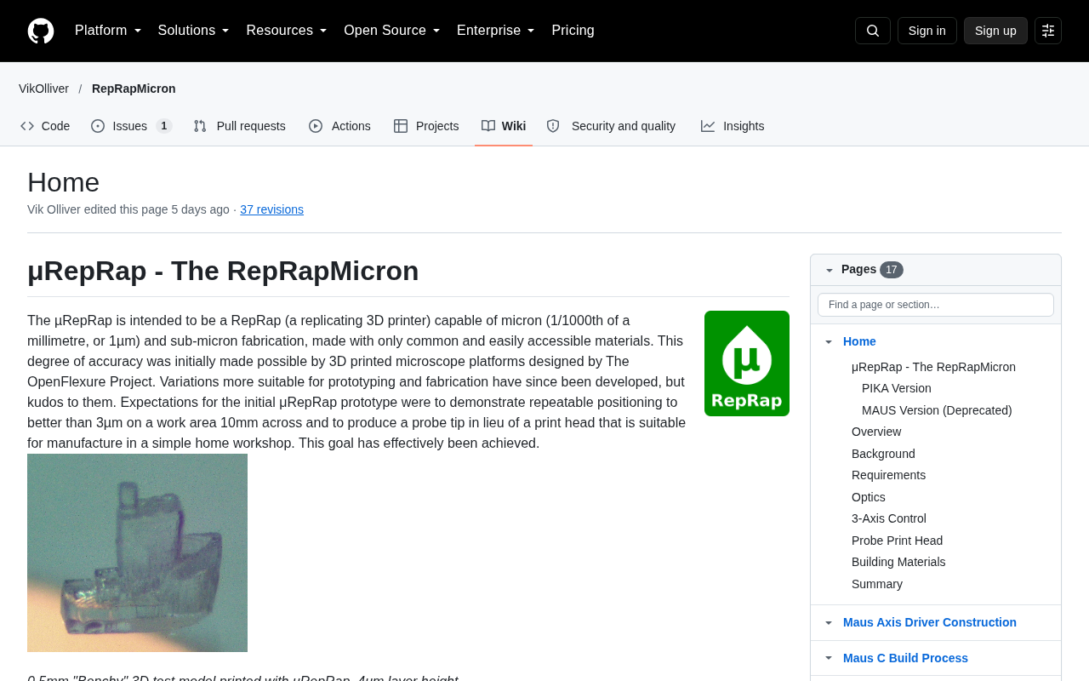Open the appearance settings icon button
1089x681 pixels.
[1048, 31]
